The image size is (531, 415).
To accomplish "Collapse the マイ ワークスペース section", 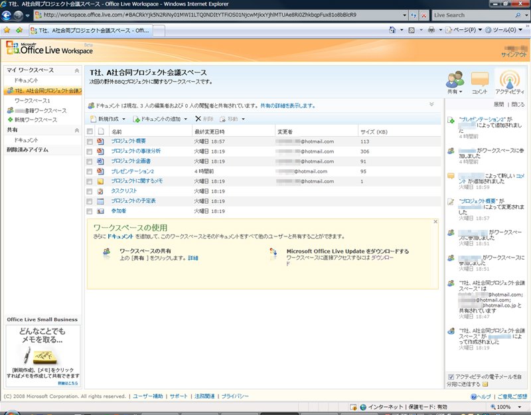I will pos(77,70).
